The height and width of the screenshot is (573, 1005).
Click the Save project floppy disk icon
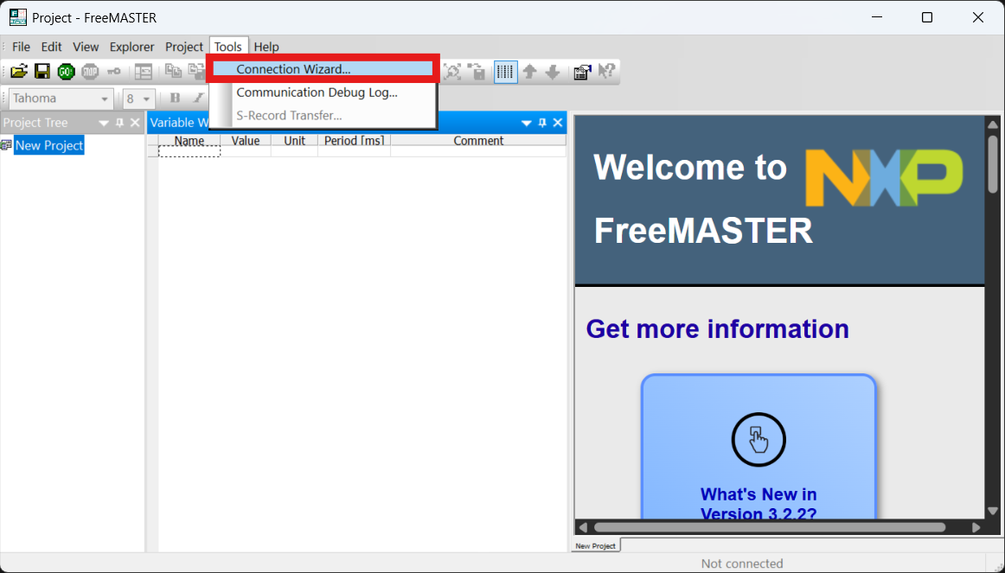coord(42,72)
